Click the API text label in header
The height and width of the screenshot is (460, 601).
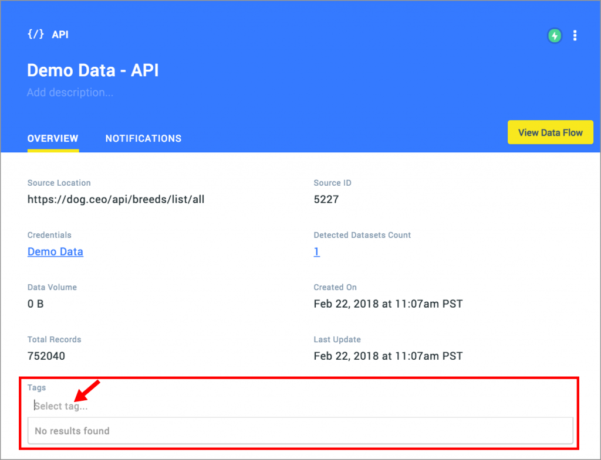pyautogui.click(x=60, y=35)
